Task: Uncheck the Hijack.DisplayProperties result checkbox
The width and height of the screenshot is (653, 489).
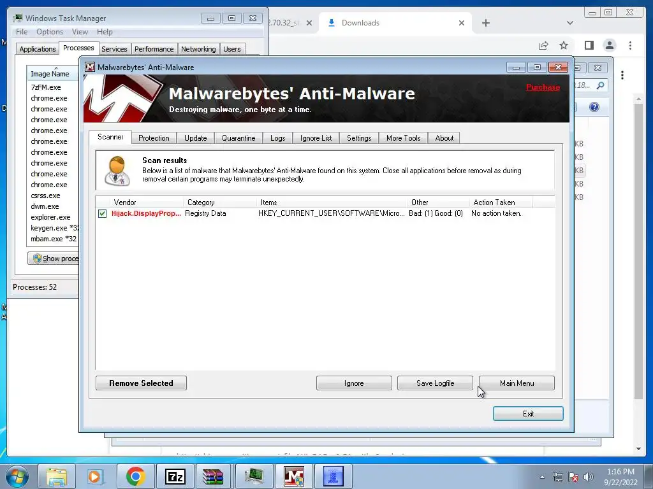Action: [102, 213]
